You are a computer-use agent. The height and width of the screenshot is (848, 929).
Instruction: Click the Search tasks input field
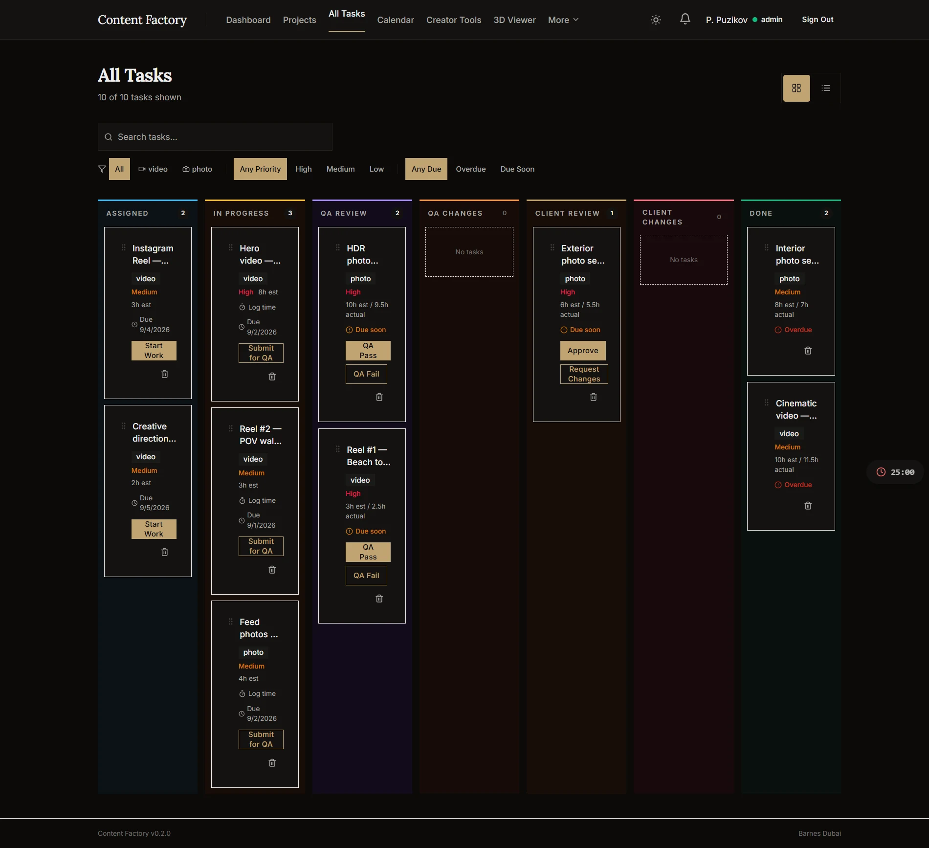(x=215, y=137)
